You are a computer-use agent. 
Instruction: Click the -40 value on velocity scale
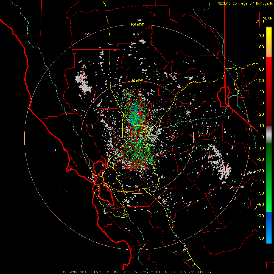(x=260, y=182)
